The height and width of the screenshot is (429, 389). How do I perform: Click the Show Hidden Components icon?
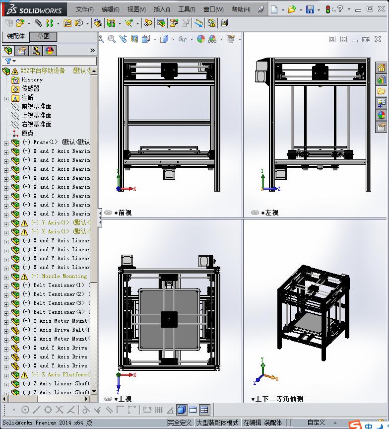[98, 23]
